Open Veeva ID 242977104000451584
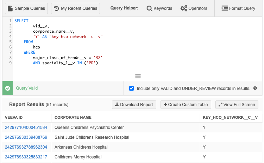Viewport: 264px width, 163px height. click(26, 127)
